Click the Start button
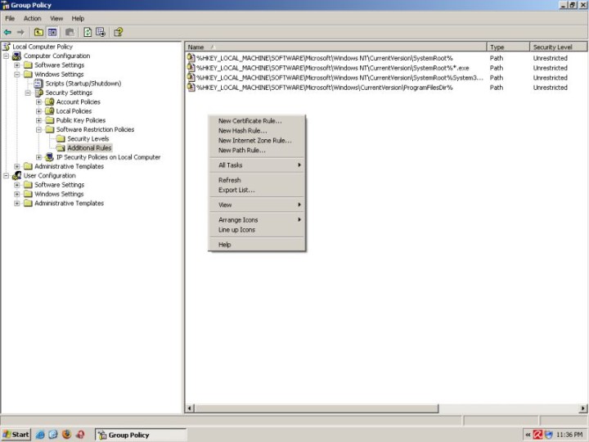 (16, 435)
